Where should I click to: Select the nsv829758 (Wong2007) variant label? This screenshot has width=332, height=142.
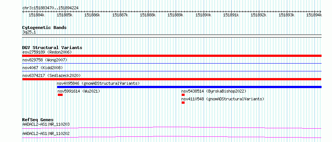(x=45, y=60)
